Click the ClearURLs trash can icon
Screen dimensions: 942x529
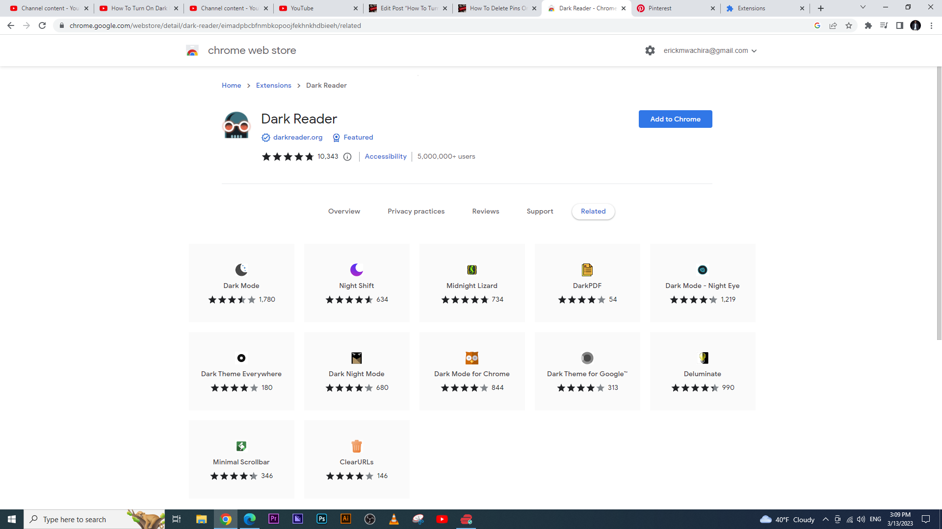pos(357,446)
